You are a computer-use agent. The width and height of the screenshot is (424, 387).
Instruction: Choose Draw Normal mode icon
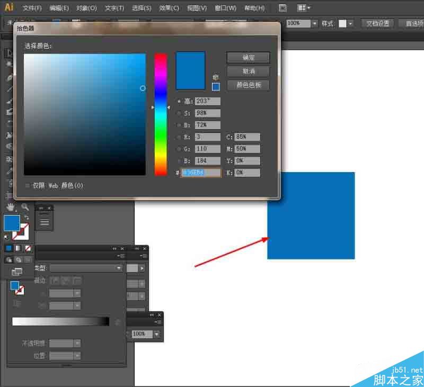click(x=9, y=260)
